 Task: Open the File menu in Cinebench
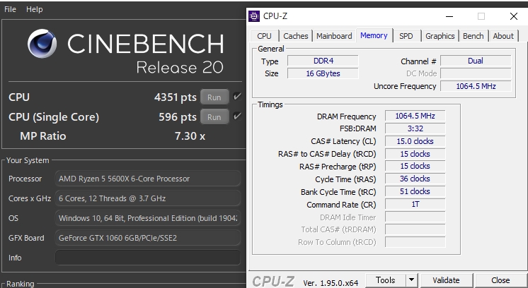[x=10, y=9]
